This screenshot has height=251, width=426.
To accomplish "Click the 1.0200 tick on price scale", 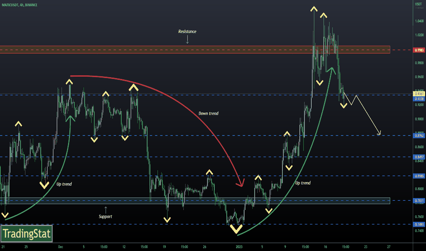I will point(419,35).
